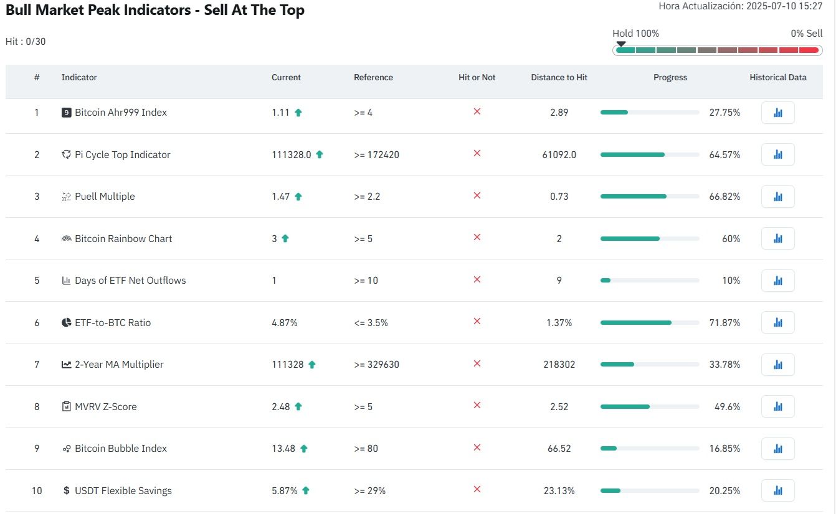View USDT Flexible Savings historical chart
Screen dimensions: 836x514
tap(777, 490)
